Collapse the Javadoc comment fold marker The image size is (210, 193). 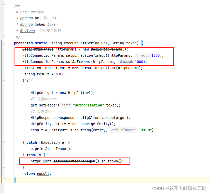[x=4, y=6]
